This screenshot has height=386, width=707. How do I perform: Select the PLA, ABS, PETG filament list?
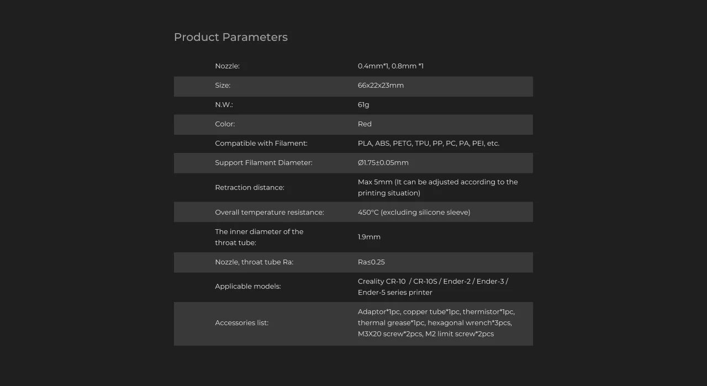pos(428,144)
